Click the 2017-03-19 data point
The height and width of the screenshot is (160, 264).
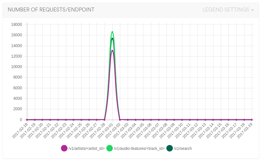point(252,120)
